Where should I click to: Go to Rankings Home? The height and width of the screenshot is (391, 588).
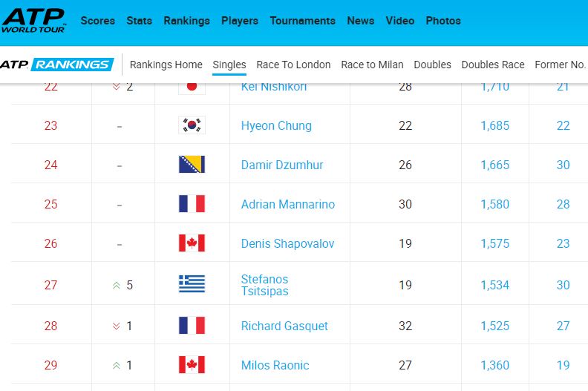(166, 65)
